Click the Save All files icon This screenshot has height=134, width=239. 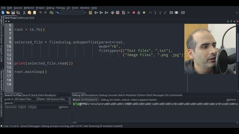point(18,13)
